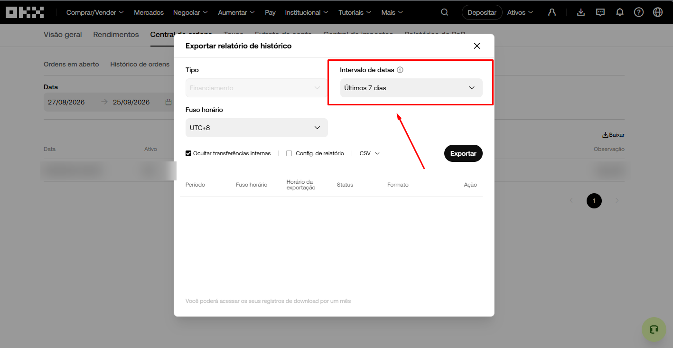Open the Histórico de ordens tab
The height and width of the screenshot is (348, 673).
140,64
